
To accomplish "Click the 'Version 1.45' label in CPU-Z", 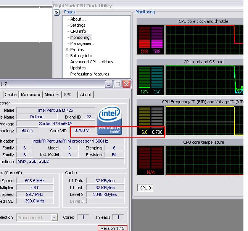I will [x=113, y=228].
